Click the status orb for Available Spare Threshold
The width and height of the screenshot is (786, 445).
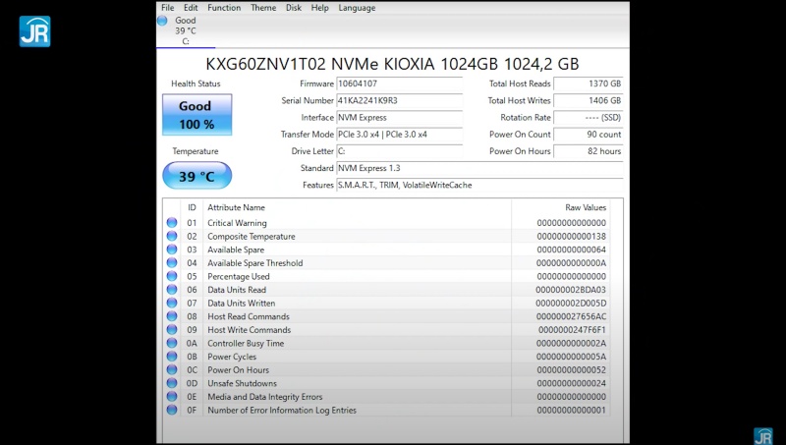click(x=172, y=262)
